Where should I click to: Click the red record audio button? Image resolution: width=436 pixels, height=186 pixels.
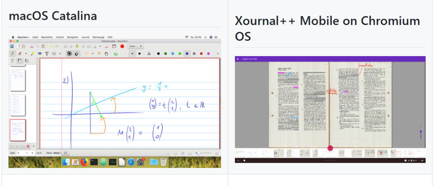[122, 46]
